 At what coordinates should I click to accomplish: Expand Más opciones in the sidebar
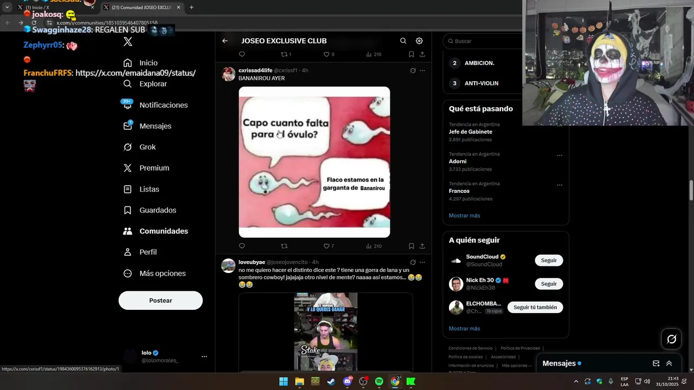[154, 273]
